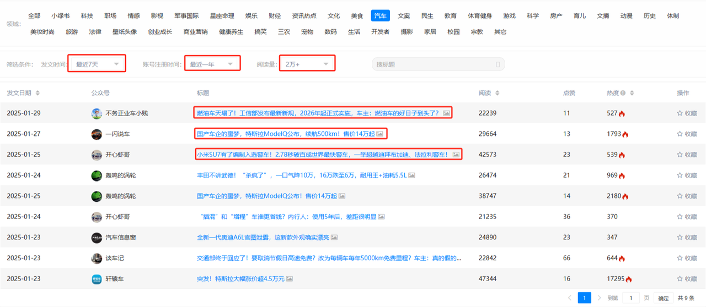Click star icon to favorite 22239-reads article

pos(680,113)
